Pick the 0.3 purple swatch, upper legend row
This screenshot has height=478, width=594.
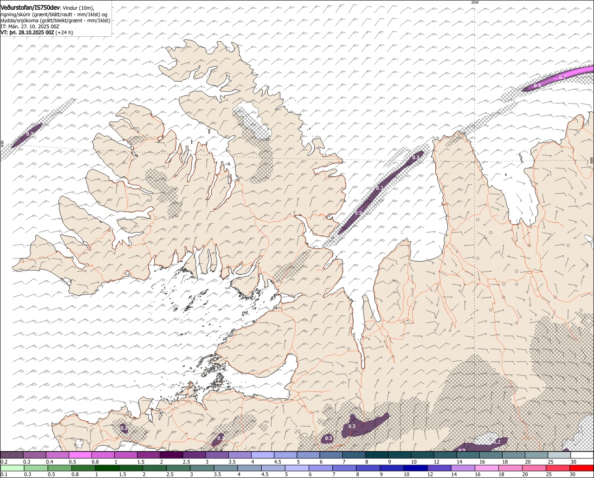pyautogui.click(x=34, y=455)
